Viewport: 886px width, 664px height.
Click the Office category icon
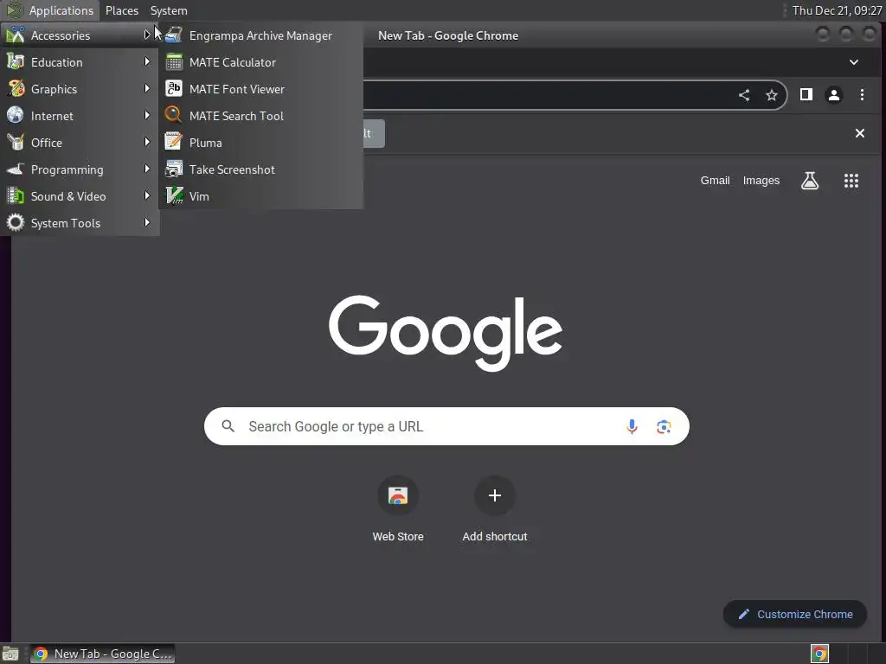16,143
